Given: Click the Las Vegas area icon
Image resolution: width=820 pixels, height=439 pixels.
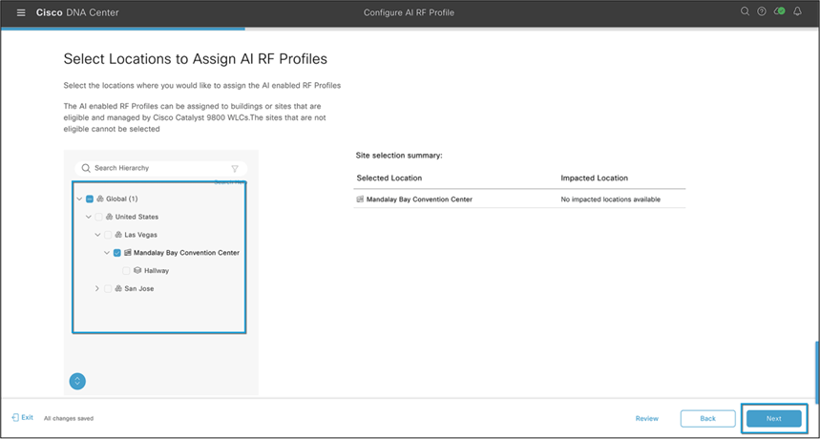Looking at the screenshot, I should tap(118, 235).
